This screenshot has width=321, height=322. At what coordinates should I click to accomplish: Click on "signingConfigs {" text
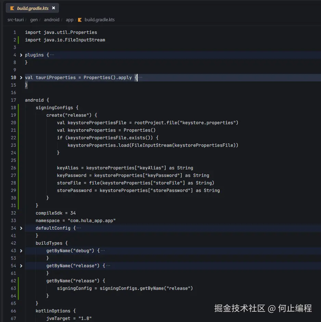click(x=57, y=107)
